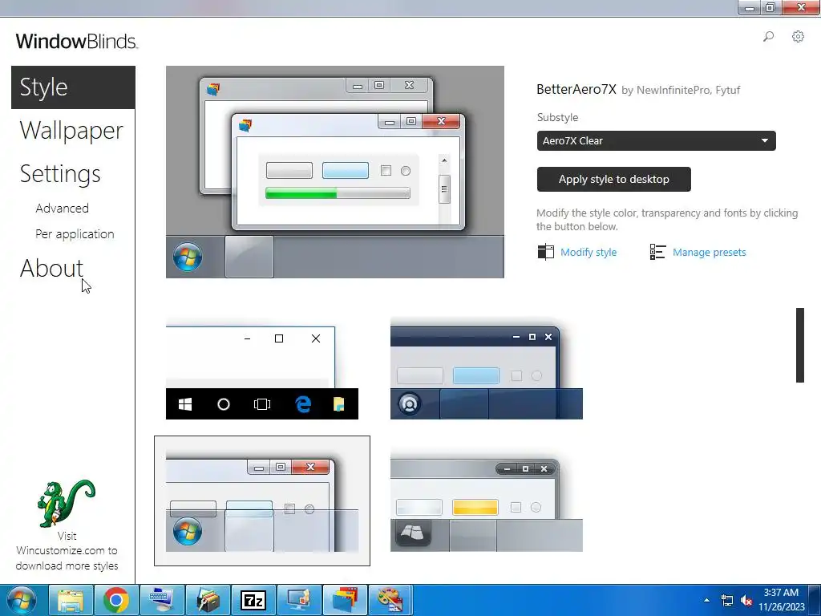Show hidden tray icons arrow
The width and height of the screenshot is (821, 616).
(x=707, y=600)
